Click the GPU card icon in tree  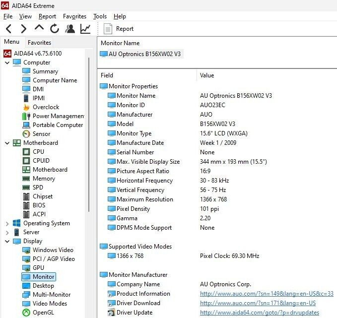tap(26, 268)
